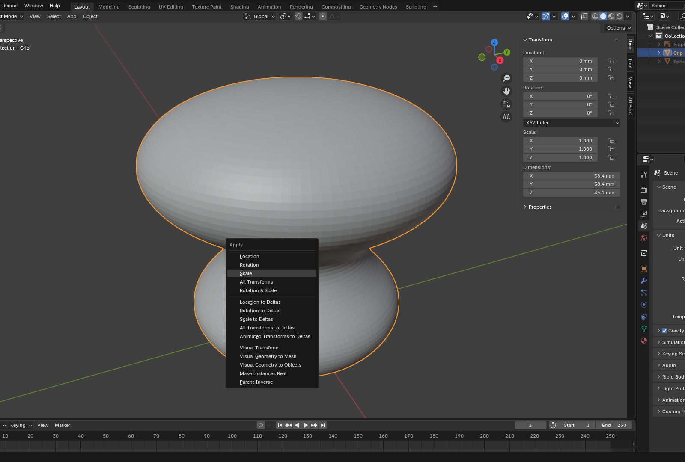The image size is (685, 462).
Task: Choose Scale in the Apply menu
Action: (x=272, y=273)
